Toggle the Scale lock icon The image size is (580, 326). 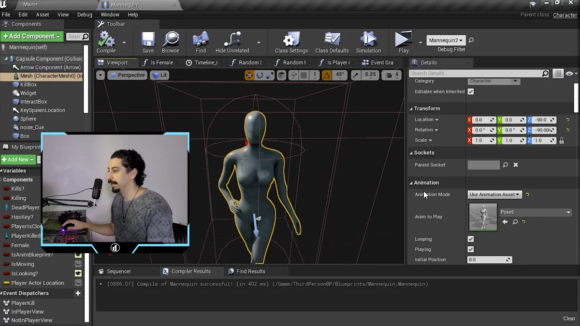tap(561, 140)
